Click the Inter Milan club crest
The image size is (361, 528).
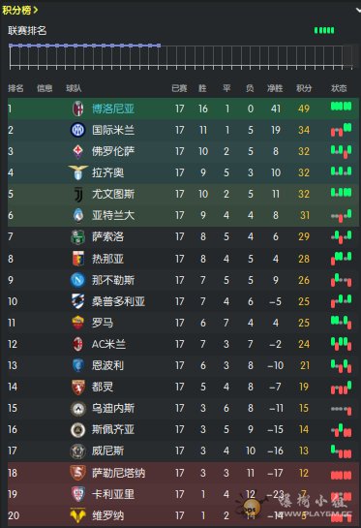click(77, 130)
